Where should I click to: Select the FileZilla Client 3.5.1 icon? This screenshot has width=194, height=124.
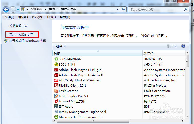[56, 85]
